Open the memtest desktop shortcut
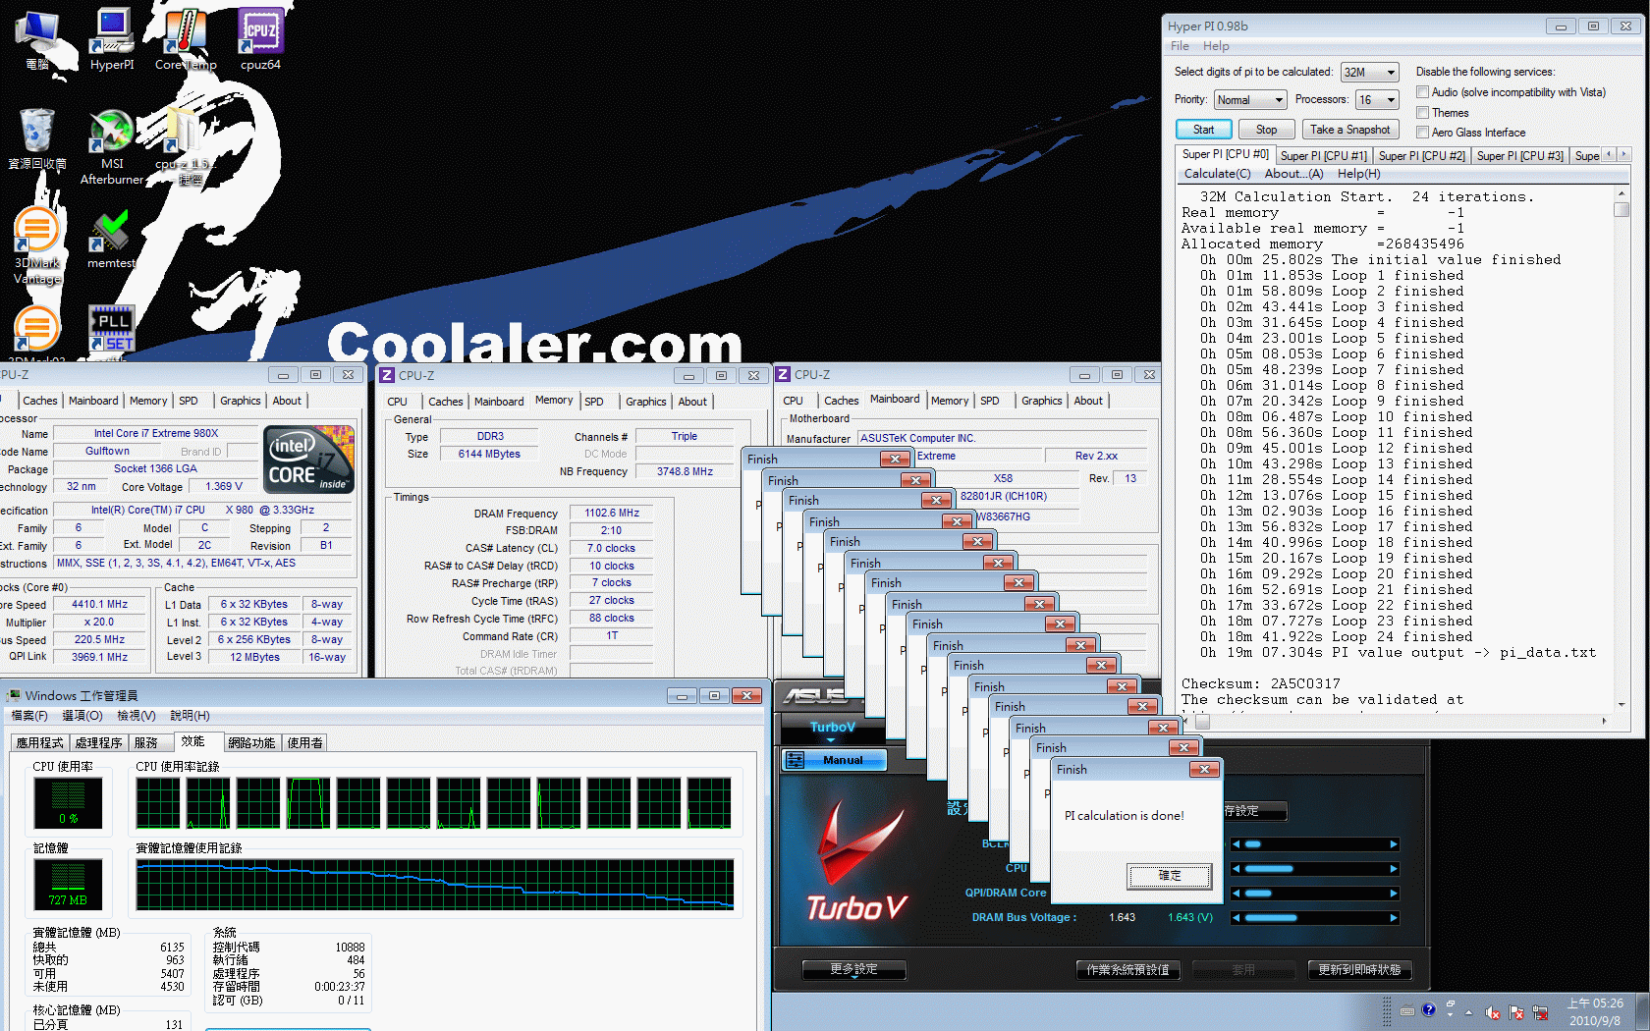1650x1031 pixels. (111, 239)
